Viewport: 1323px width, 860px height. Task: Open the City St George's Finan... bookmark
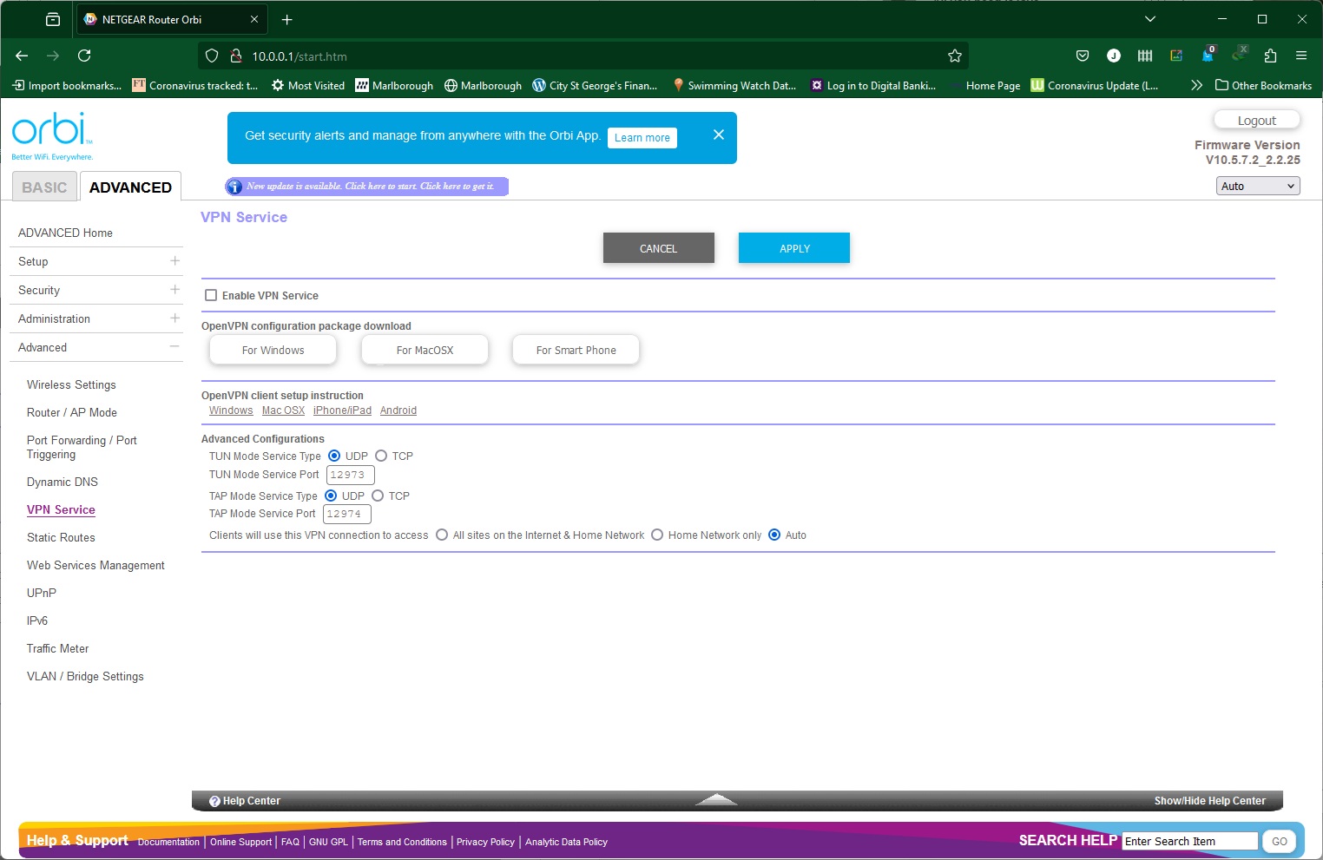click(x=595, y=85)
